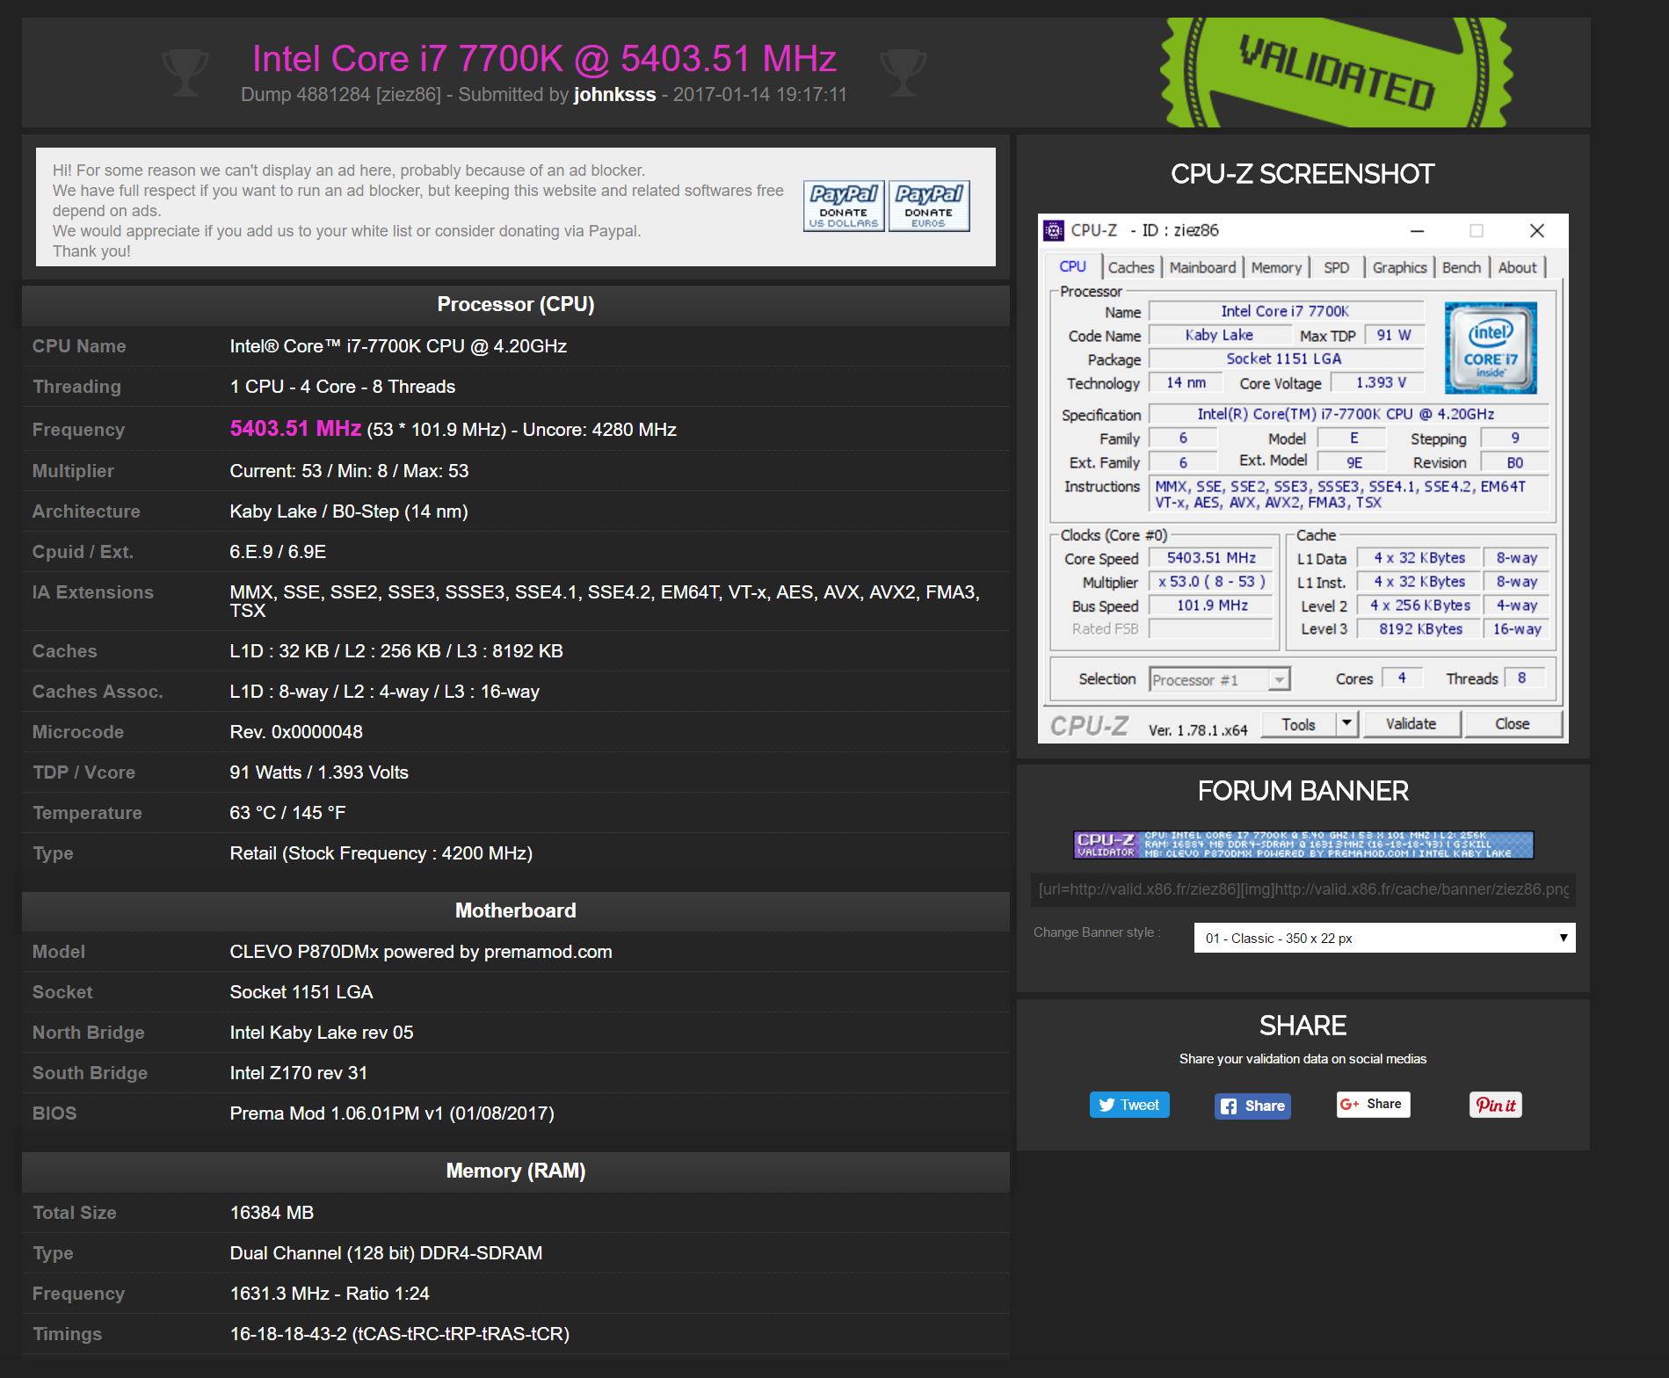This screenshot has height=1378, width=1669.
Task: Click the CPU-Z app icon in title bar
Action: coord(1053,230)
